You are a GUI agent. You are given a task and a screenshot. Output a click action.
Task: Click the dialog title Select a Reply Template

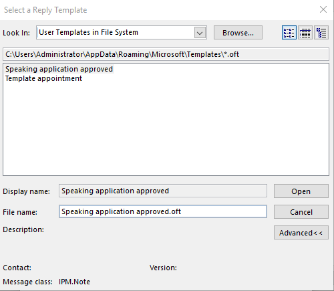pos(45,10)
